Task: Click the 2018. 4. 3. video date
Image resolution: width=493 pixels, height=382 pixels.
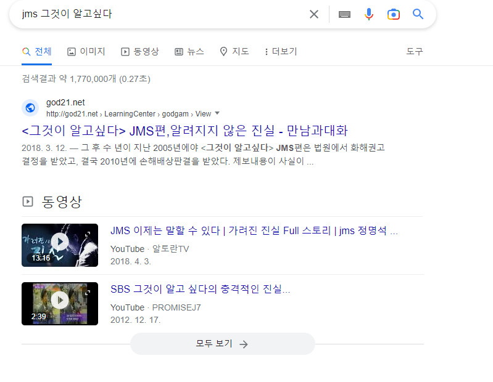Action: (x=130, y=261)
